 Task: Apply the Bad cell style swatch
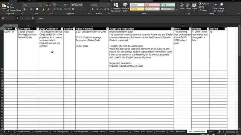click(152, 5)
